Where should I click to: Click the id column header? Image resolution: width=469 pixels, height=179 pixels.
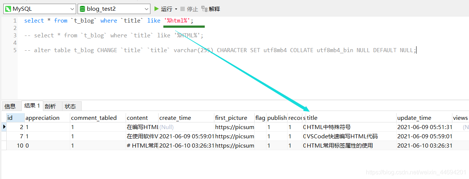15,118
